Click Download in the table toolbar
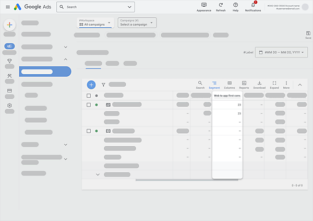This screenshot has width=313, height=221. (259, 85)
